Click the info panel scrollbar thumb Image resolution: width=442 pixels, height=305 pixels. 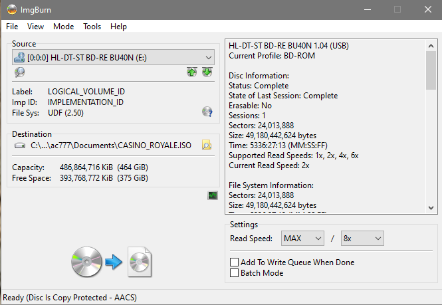[x=431, y=70]
